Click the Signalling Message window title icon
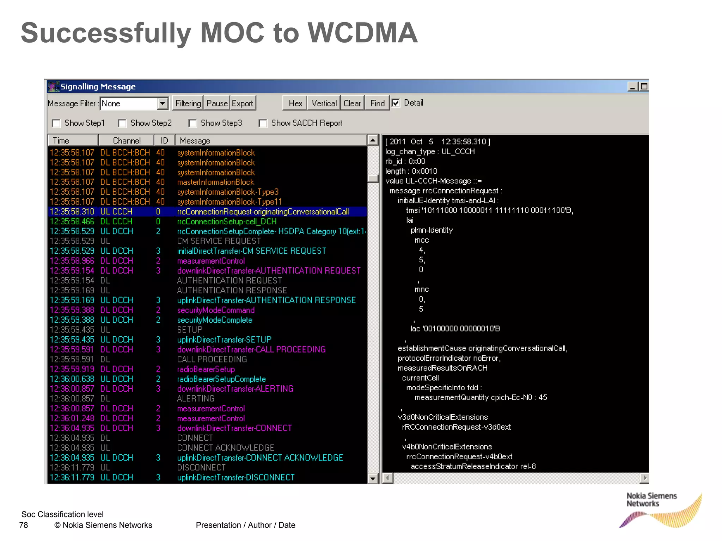Viewport: 722px width, 541px height. (54, 87)
